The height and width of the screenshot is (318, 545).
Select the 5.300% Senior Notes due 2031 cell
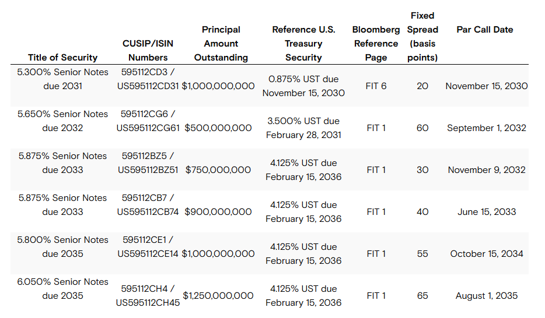pos(62,79)
